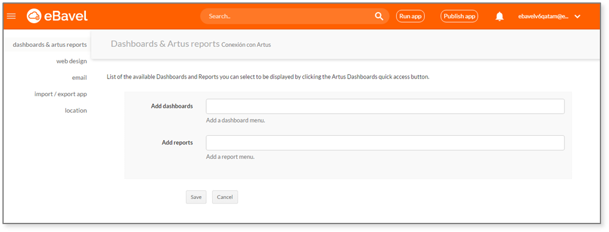609x232 pixels.
Task: Click the search magnifier icon
Action: click(379, 16)
